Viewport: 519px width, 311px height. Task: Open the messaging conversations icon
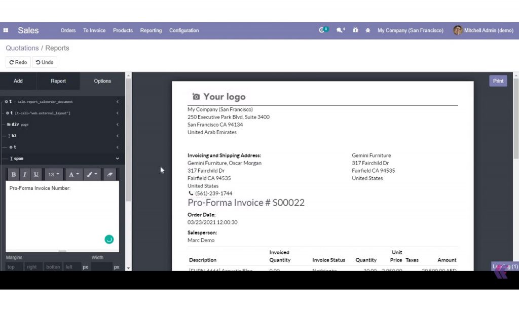(340, 30)
